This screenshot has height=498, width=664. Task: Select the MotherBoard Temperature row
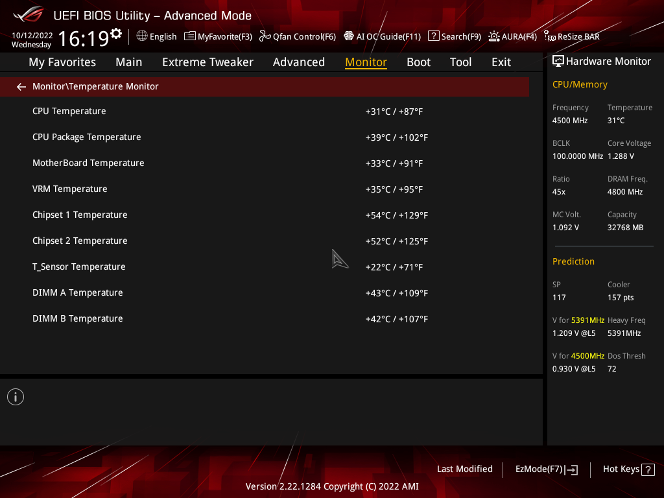pyautogui.click(x=265, y=163)
